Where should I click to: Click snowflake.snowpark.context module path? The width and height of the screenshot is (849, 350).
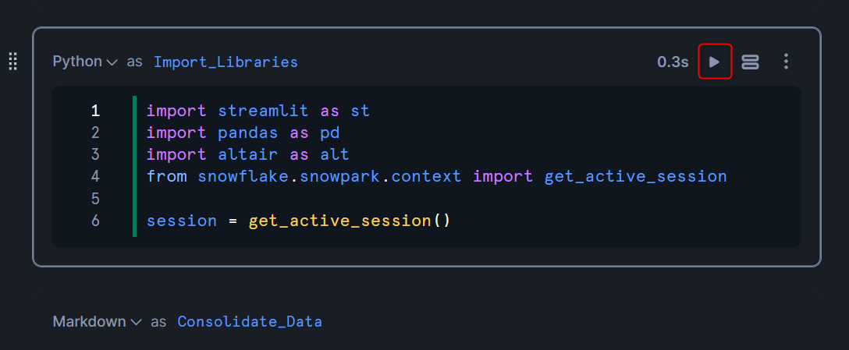(x=330, y=176)
